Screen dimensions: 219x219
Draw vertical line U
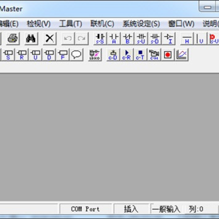201,38
